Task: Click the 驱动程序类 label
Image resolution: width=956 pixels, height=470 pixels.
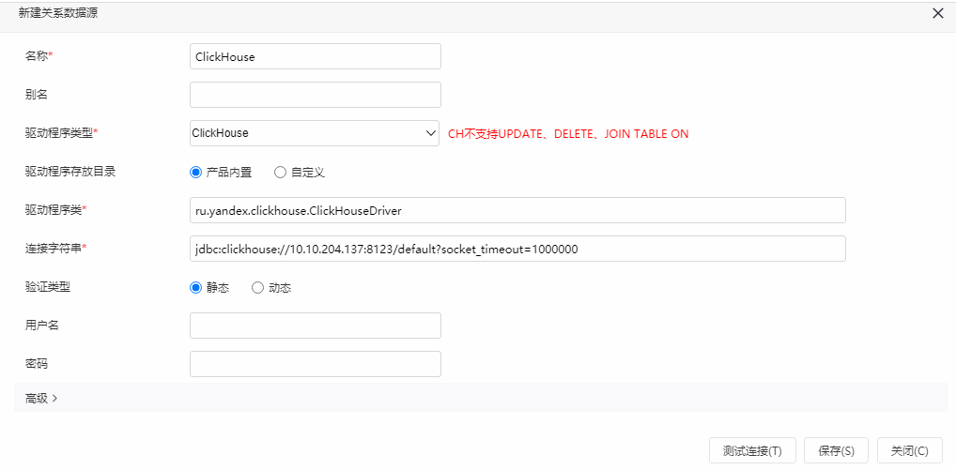Action: tap(55, 209)
